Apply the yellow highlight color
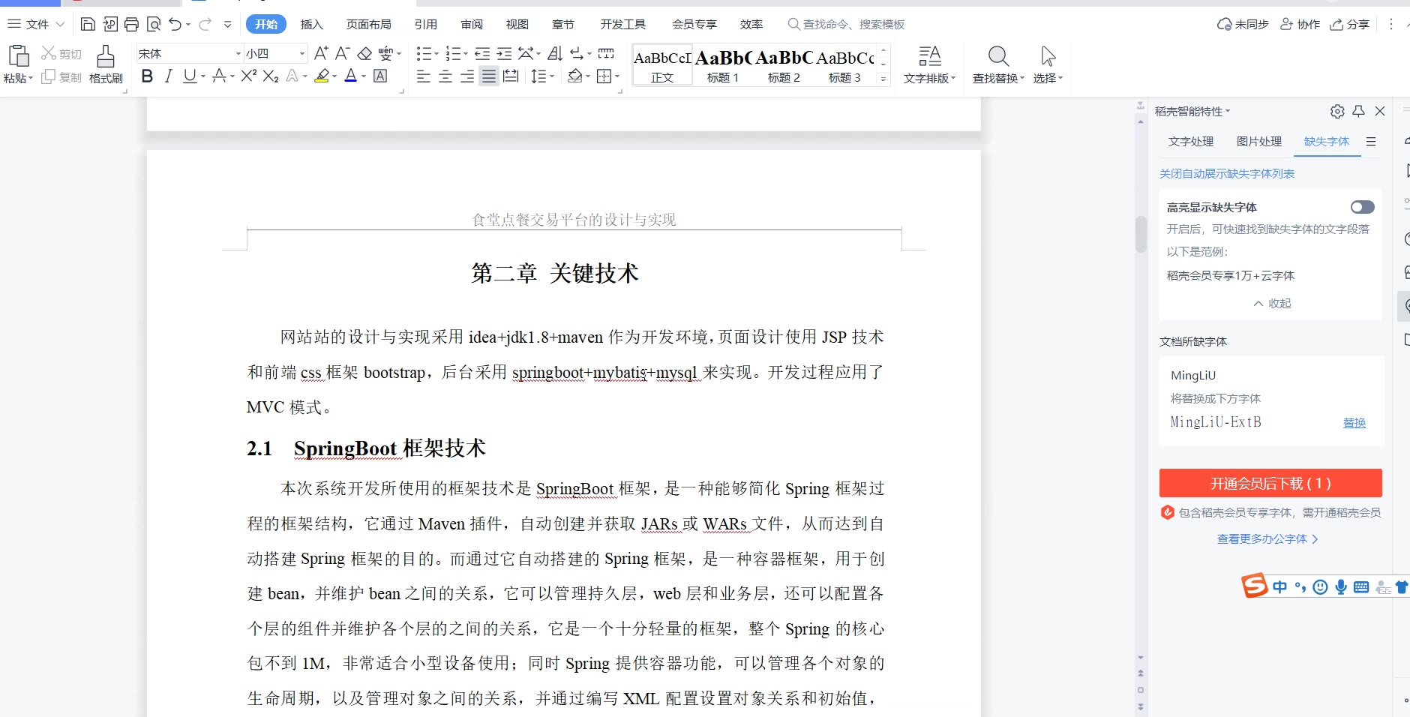This screenshot has width=1410, height=717. [322, 76]
